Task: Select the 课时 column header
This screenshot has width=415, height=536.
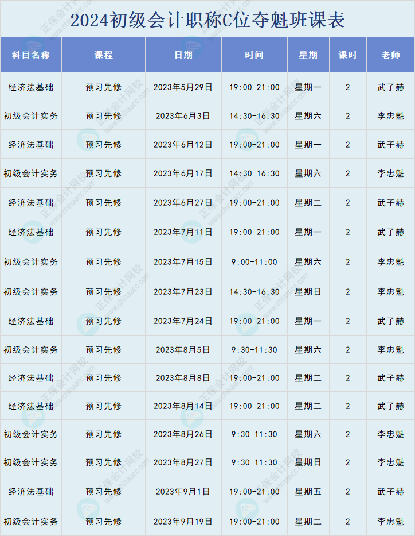Action: tap(348, 55)
